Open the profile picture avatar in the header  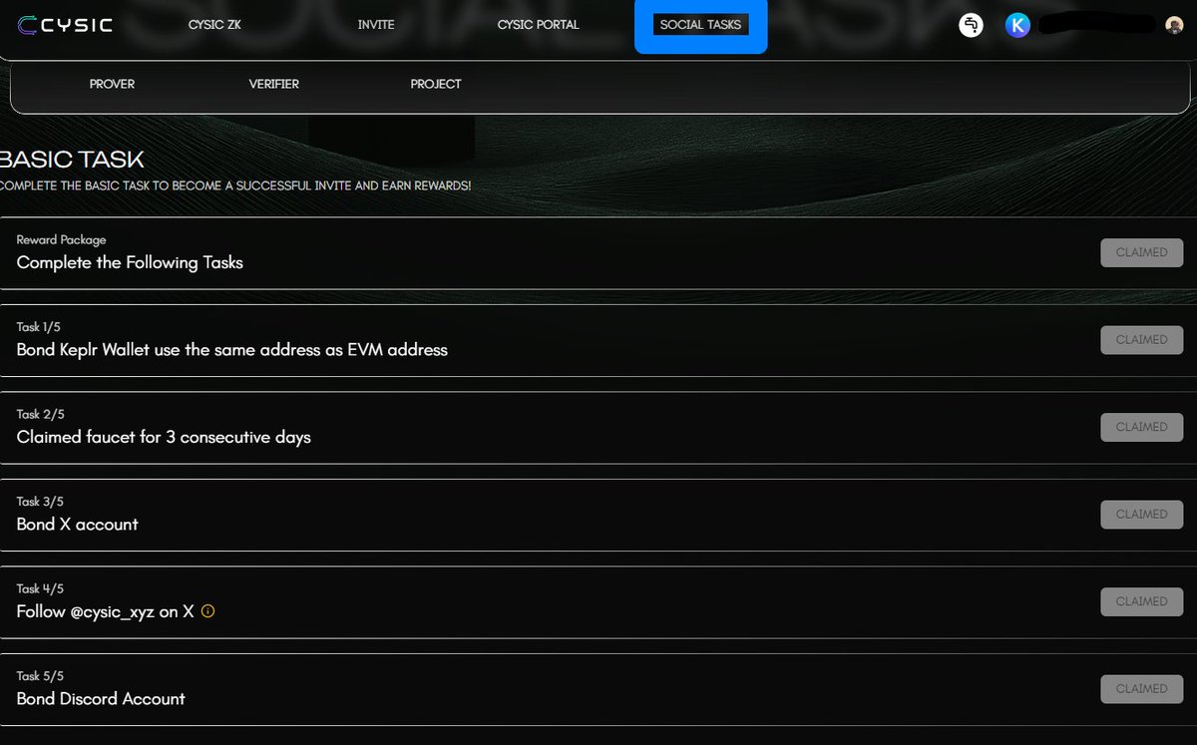pos(1174,25)
